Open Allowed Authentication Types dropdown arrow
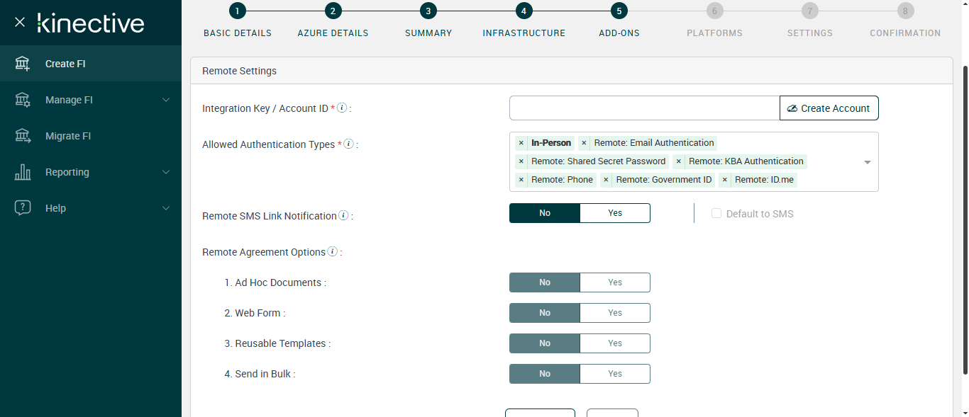This screenshot has height=417, width=969. 867,162
